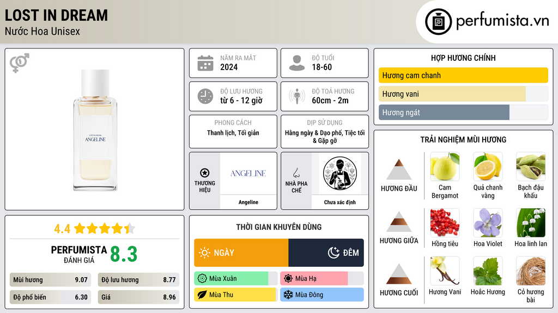Click the Mùi hương 9.07 rating bar
Viewport: 558px width, 313px height.
[50, 280]
